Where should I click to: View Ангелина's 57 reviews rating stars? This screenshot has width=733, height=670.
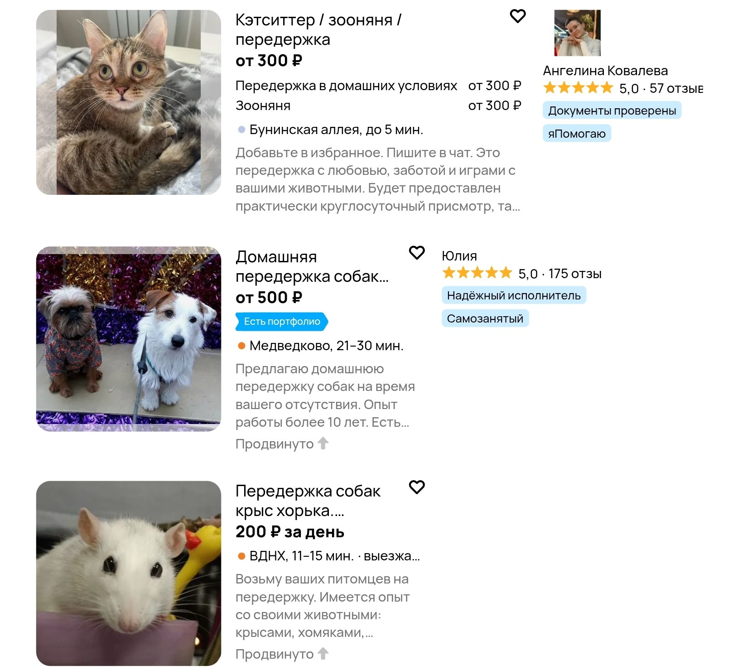tap(578, 87)
